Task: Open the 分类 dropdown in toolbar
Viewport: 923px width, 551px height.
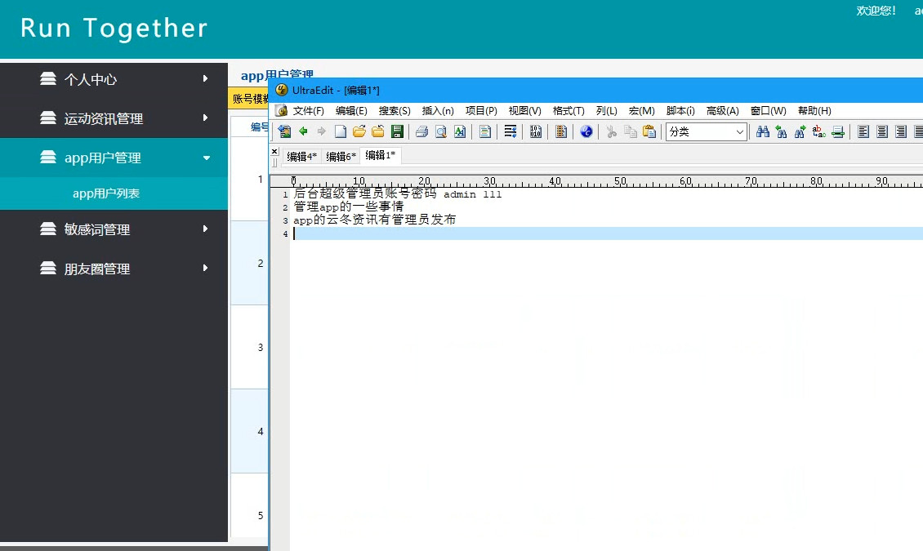Action: pos(707,131)
